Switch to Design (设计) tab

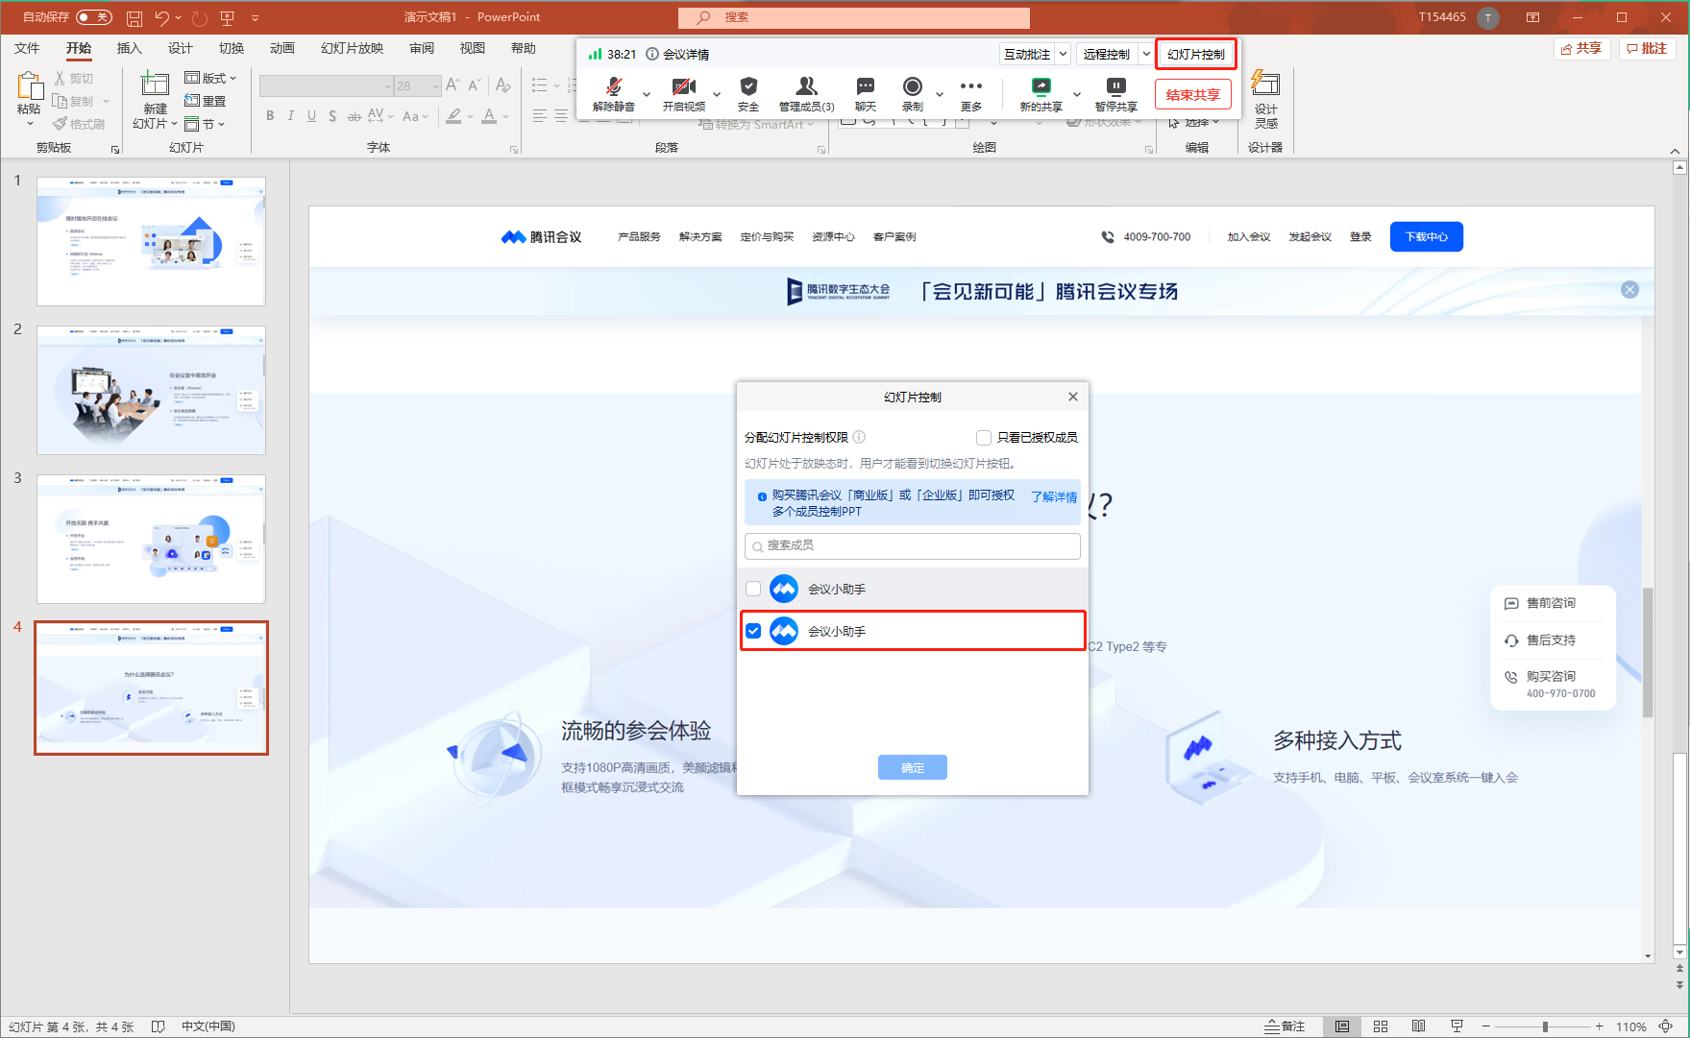180,48
